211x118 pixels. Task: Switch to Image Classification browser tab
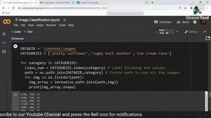tap(19, 3)
